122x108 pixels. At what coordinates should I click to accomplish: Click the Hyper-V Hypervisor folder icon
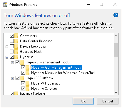(x=28, y=83)
